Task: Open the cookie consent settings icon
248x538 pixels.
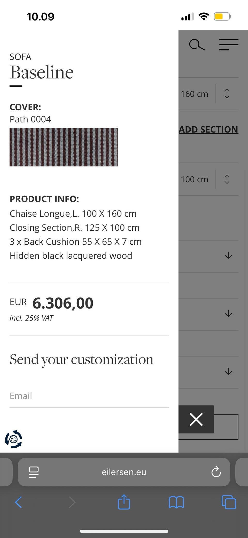Action: tap(13, 439)
